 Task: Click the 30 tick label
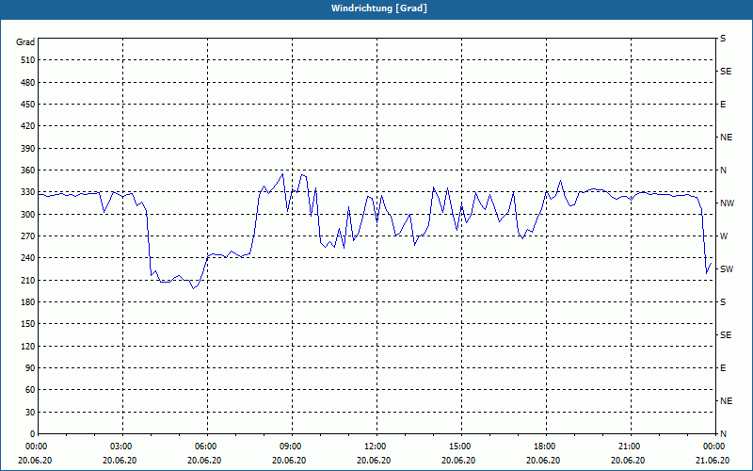pos(30,412)
